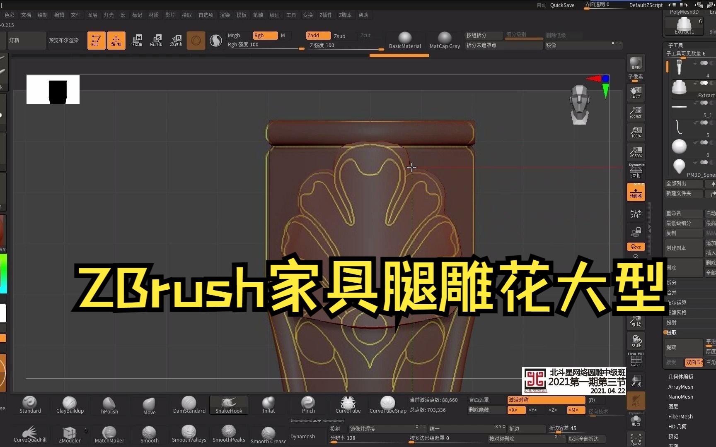This screenshot has width=716, height=447.
Task: Toggle XYZ rotation mode
Action: click(x=636, y=247)
